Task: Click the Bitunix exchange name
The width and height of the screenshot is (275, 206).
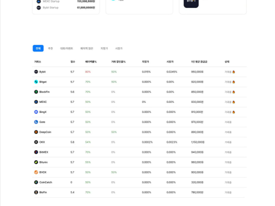Action: (x=43, y=162)
